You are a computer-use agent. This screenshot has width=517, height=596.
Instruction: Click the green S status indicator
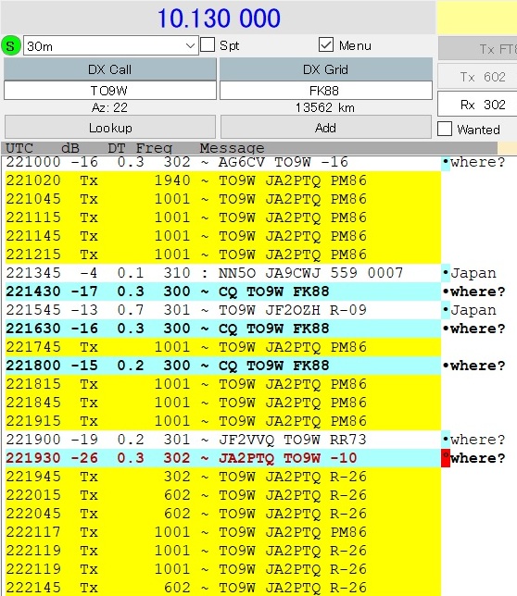10,46
